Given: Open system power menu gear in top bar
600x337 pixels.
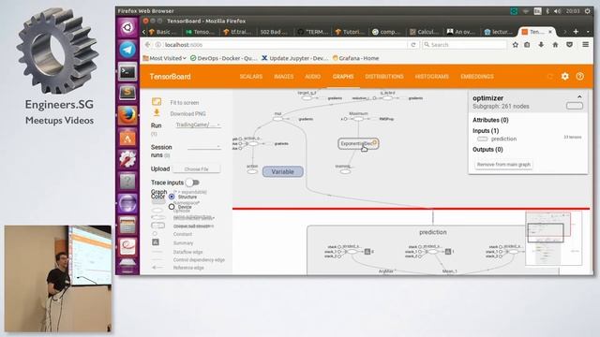Looking at the screenshot, I should click(x=588, y=11).
